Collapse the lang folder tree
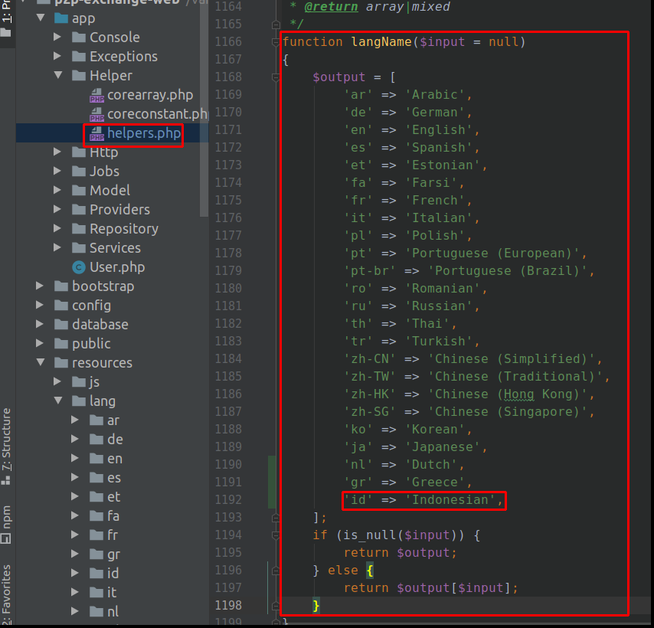 tap(58, 401)
